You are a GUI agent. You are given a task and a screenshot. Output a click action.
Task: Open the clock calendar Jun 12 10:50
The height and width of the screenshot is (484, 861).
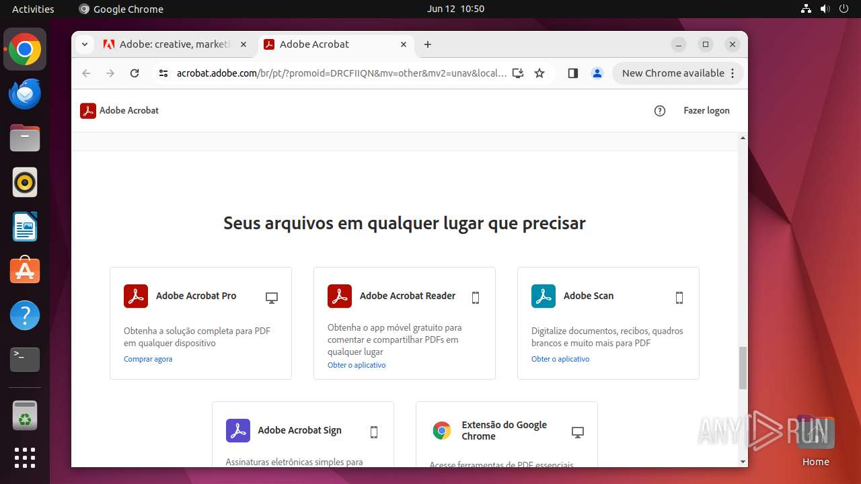[455, 9]
